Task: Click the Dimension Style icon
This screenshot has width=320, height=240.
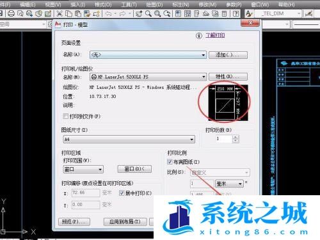Action: (x=309, y=13)
